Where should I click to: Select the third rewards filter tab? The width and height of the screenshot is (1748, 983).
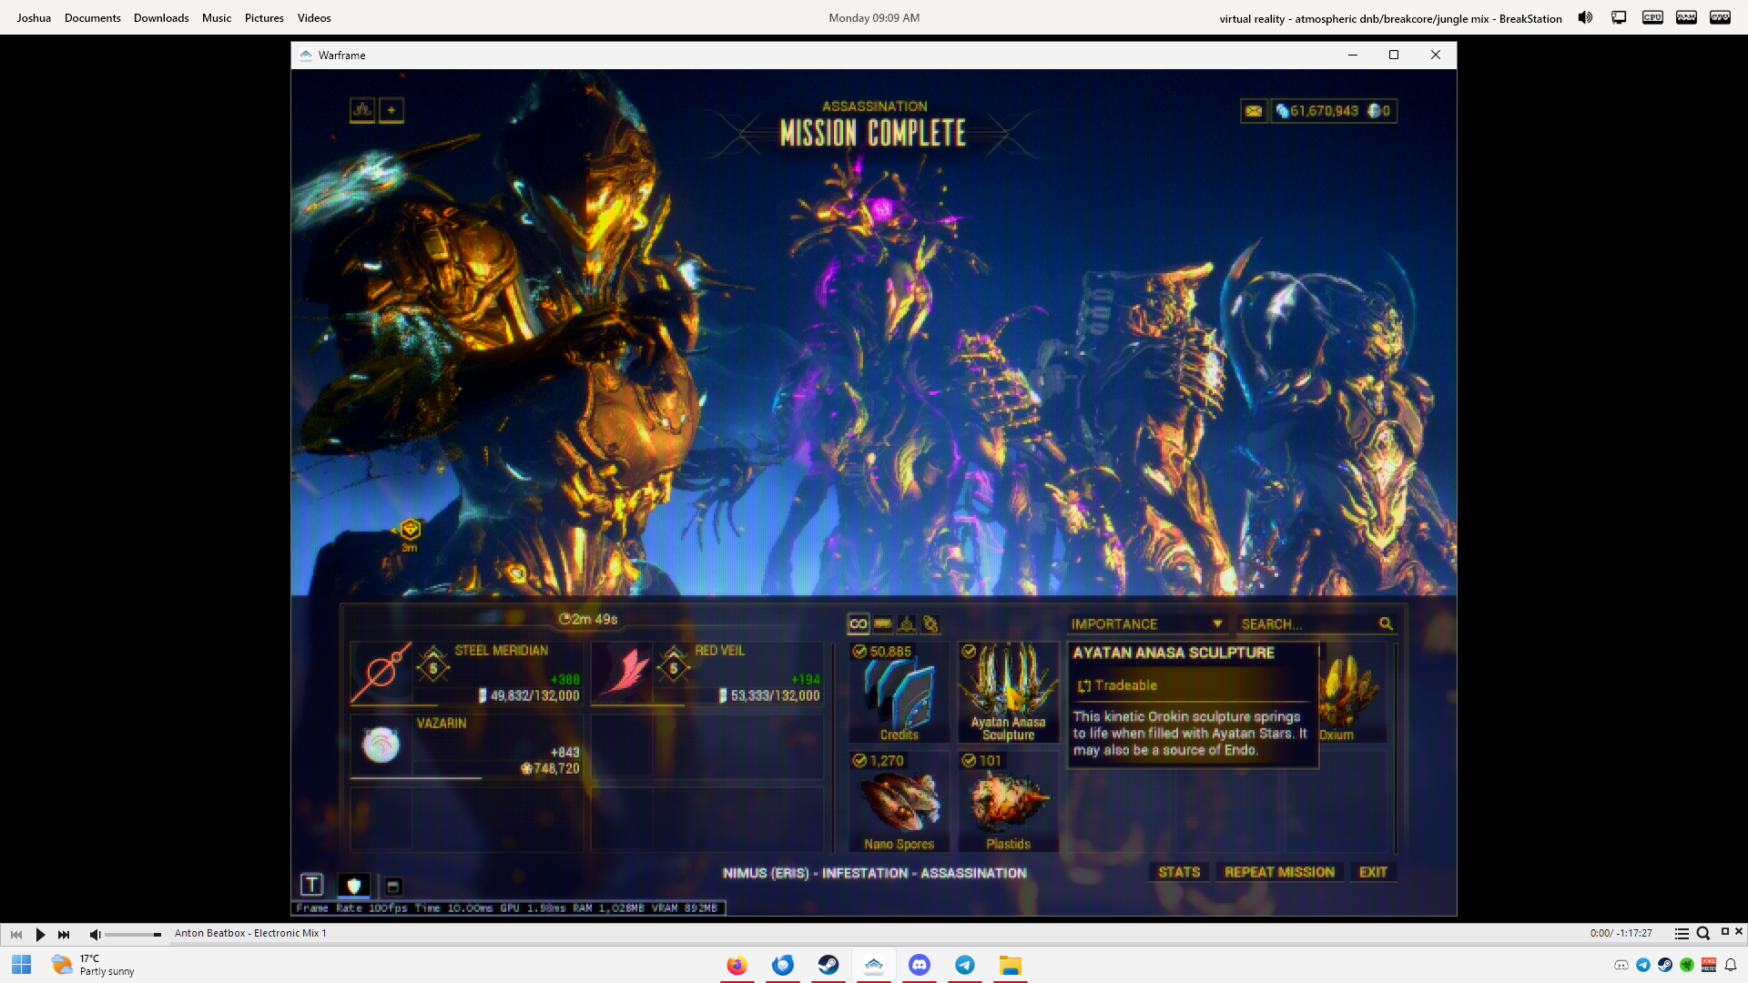[907, 623]
